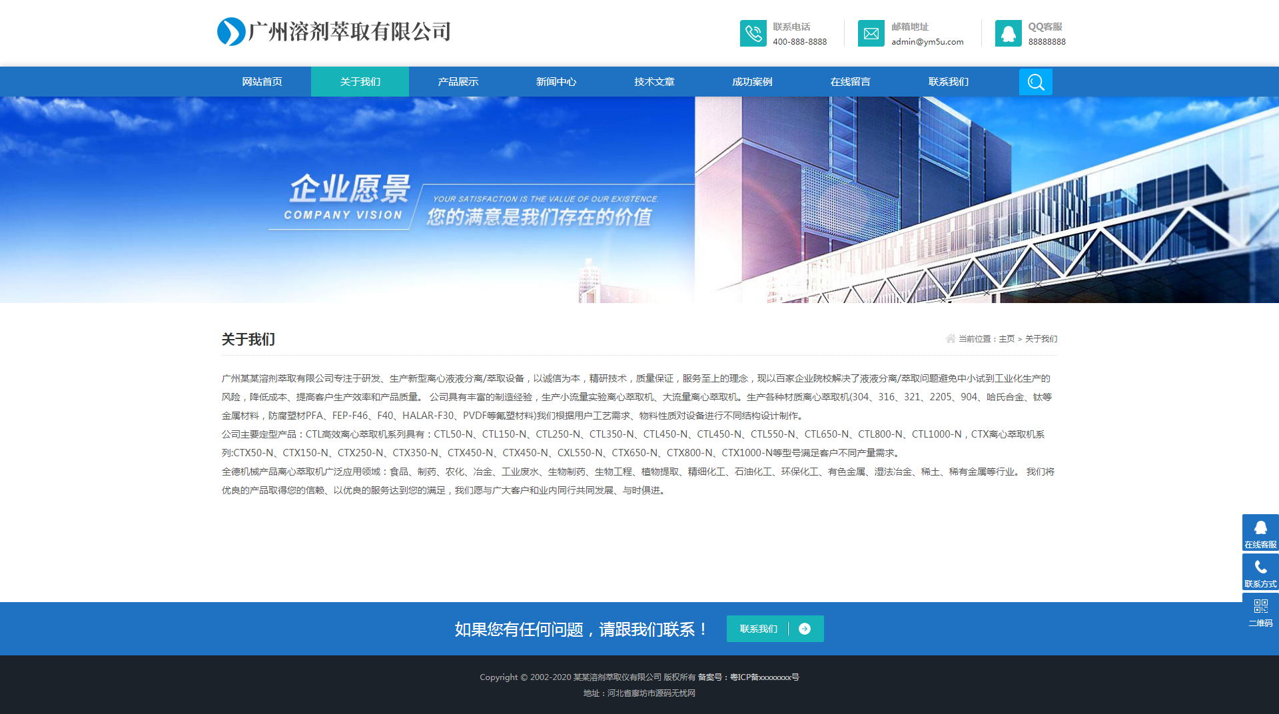Viewport: 1279px width, 714px height.
Task: Click the search magnifier icon in navbar
Action: (x=1035, y=82)
